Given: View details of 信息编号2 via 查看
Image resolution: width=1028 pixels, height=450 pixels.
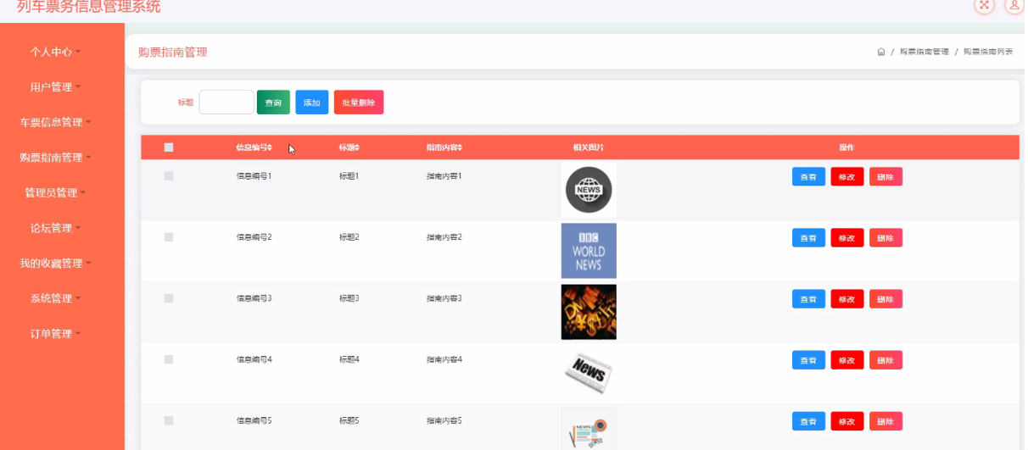Looking at the screenshot, I should [x=808, y=238].
